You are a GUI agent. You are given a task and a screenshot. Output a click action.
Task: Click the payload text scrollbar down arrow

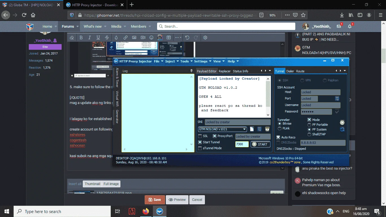[x=268, y=115]
